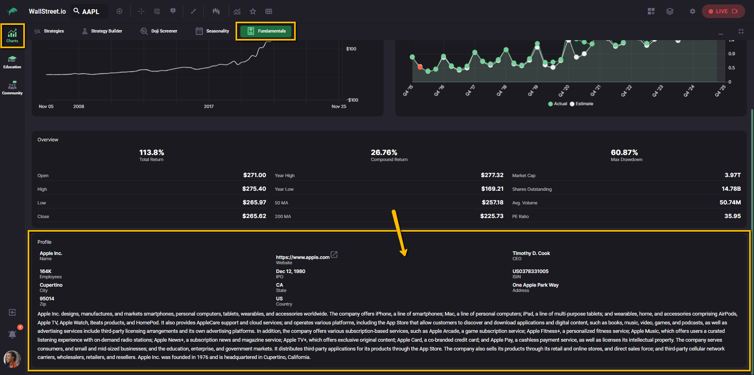The width and height of the screenshot is (754, 375).
Task: Open the grid layout icon
Action: click(269, 11)
